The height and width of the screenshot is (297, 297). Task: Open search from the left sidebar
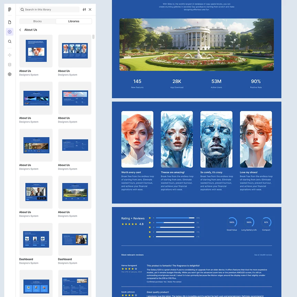point(9,41)
